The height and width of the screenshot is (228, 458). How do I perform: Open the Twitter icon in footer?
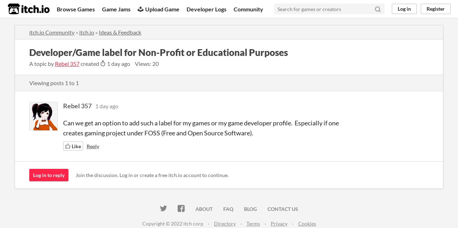pos(163,209)
